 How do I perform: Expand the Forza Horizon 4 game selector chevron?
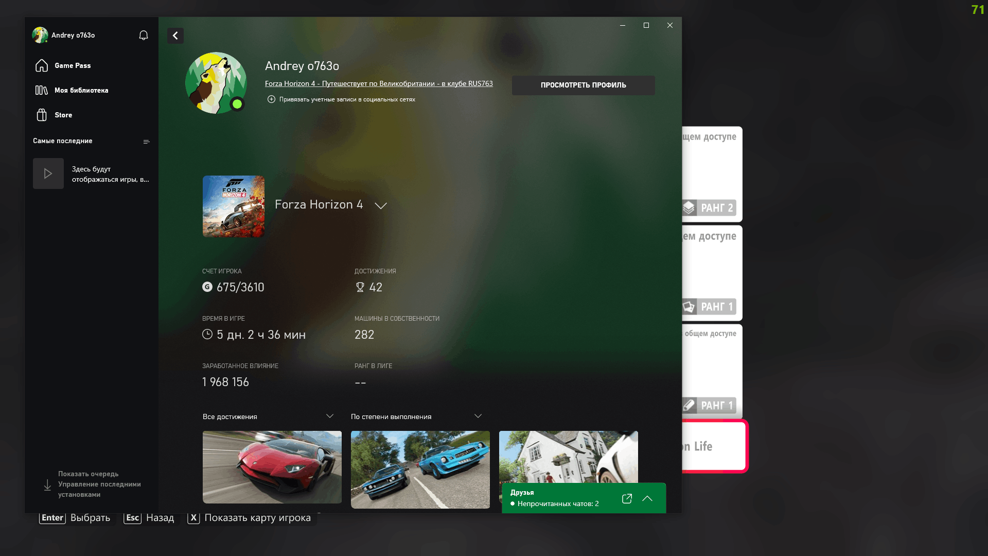[x=381, y=205]
